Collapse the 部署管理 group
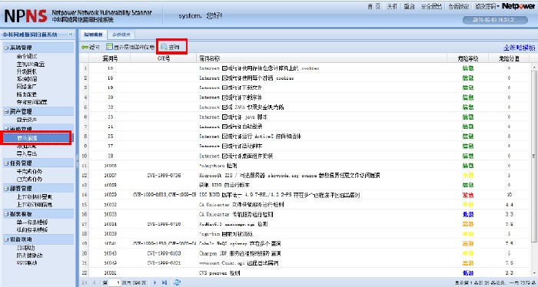Image resolution: width=538 pixels, height=287 pixels. click(6, 188)
